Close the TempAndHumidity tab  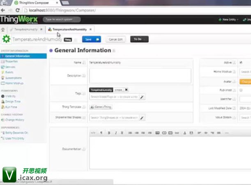coord(41,30)
